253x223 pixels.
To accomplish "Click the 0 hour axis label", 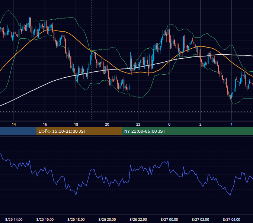I will pos(169,125).
